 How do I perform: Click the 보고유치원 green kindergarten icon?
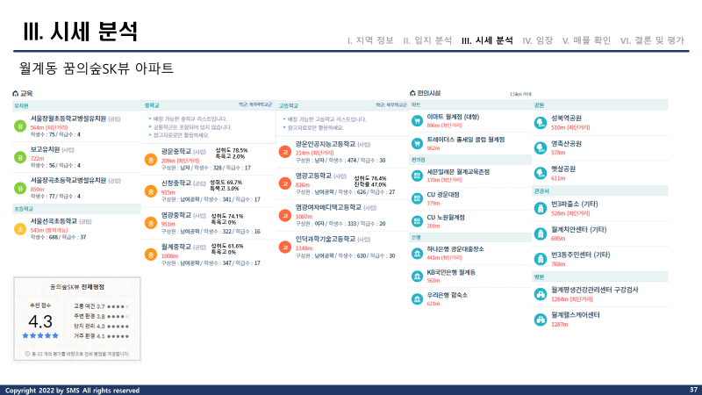coord(20,157)
